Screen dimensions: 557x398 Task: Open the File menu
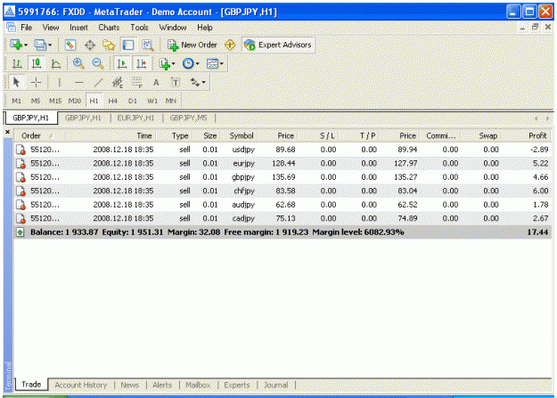[x=26, y=28]
